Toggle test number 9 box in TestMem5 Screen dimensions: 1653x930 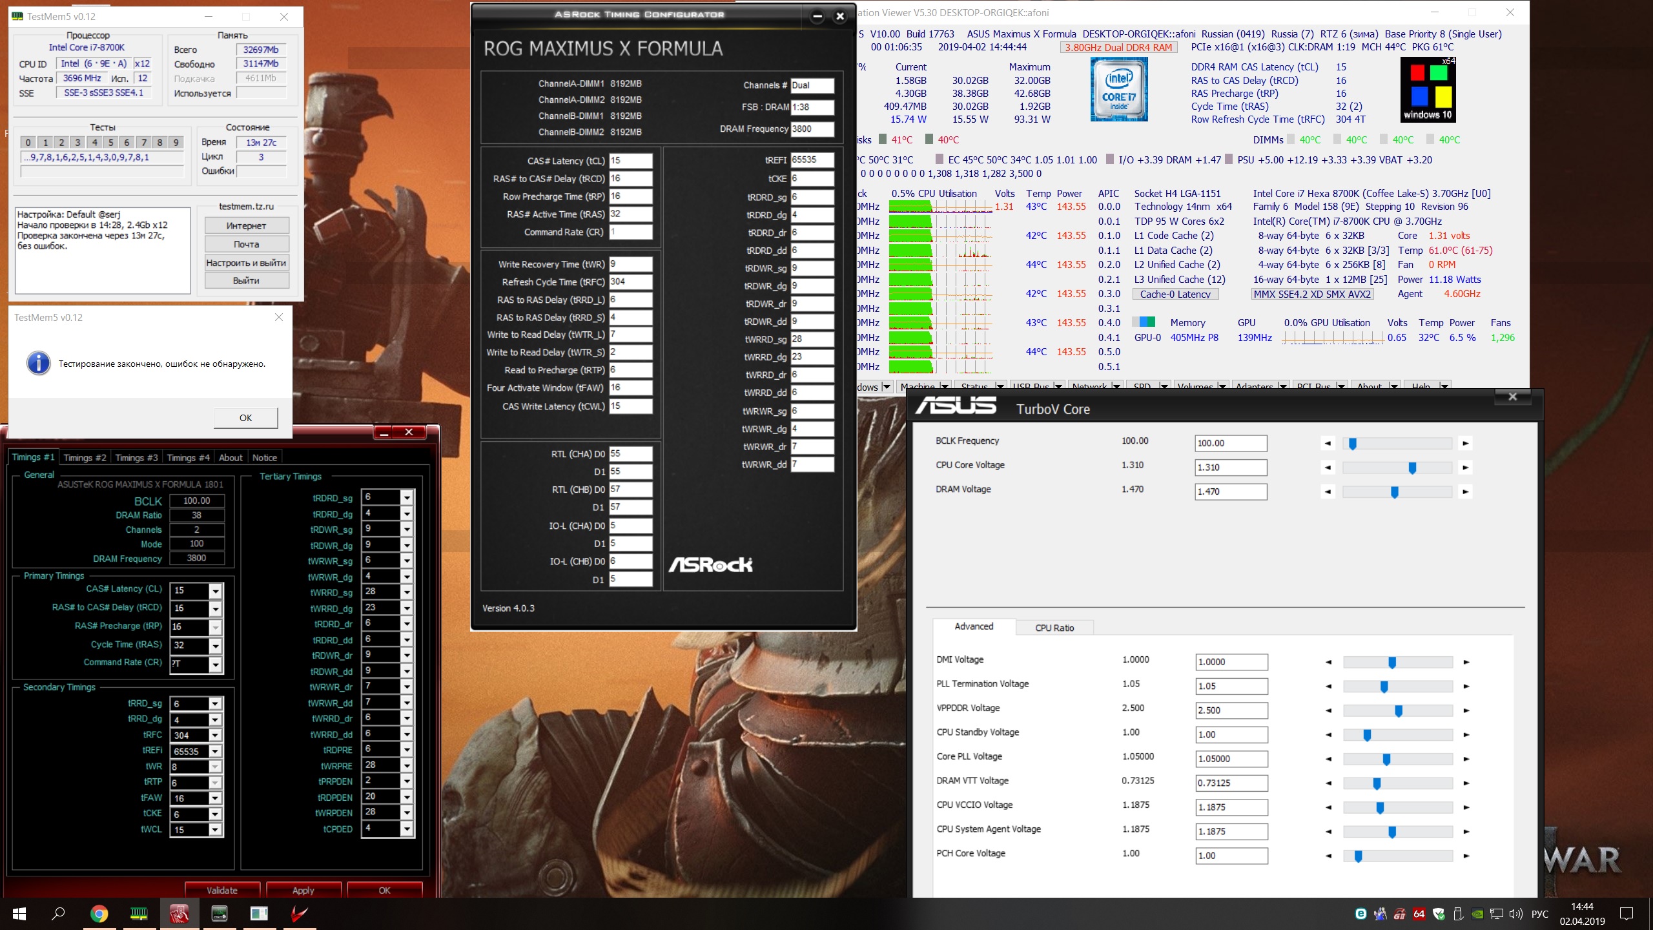click(176, 142)
